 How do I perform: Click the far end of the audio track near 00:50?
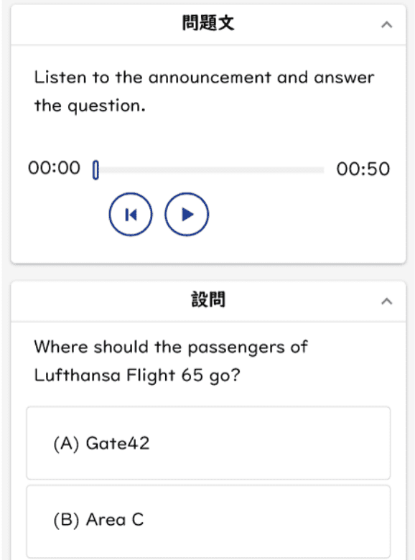point(321,170)
